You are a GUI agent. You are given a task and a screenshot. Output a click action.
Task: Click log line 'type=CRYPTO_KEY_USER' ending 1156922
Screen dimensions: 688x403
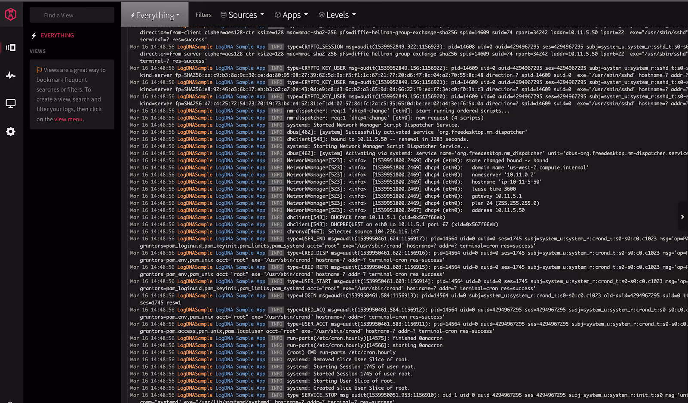coord(408,71)
